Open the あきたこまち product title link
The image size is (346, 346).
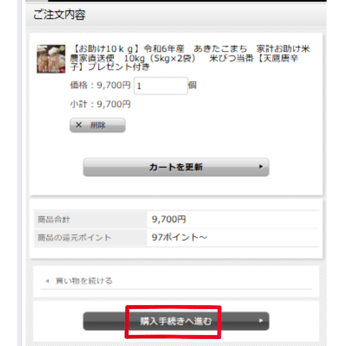pyautogui.click(x=190, y=58)
